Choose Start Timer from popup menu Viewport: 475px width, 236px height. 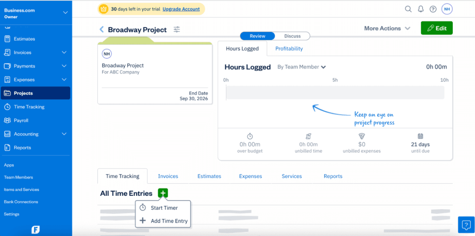[x=163, y=208]
